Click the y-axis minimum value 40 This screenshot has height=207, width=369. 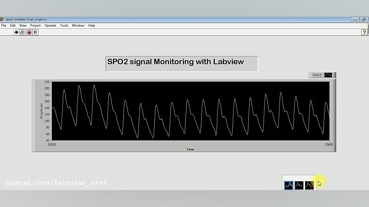48,140
